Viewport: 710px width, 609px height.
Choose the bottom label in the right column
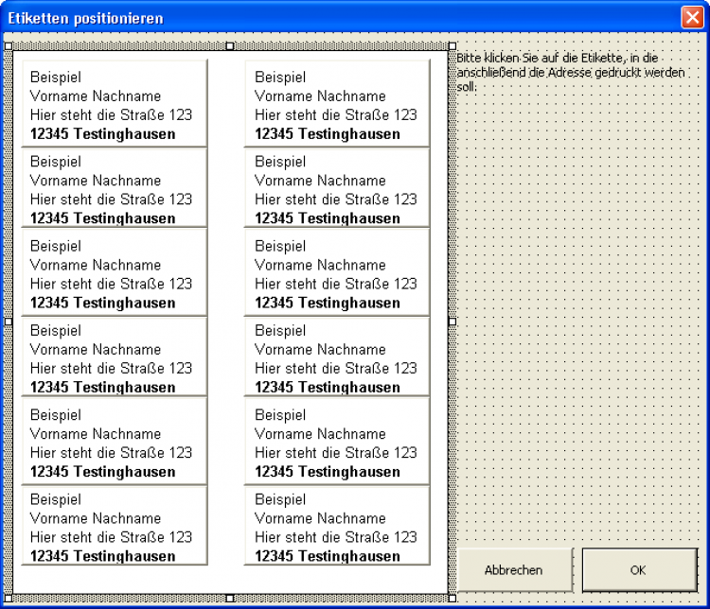(337, 527)
